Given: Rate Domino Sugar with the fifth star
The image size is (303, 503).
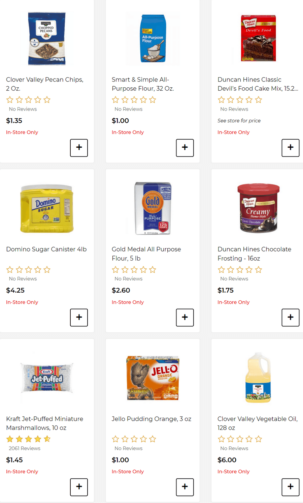Looking at the screenshot, I should point(47,269).
